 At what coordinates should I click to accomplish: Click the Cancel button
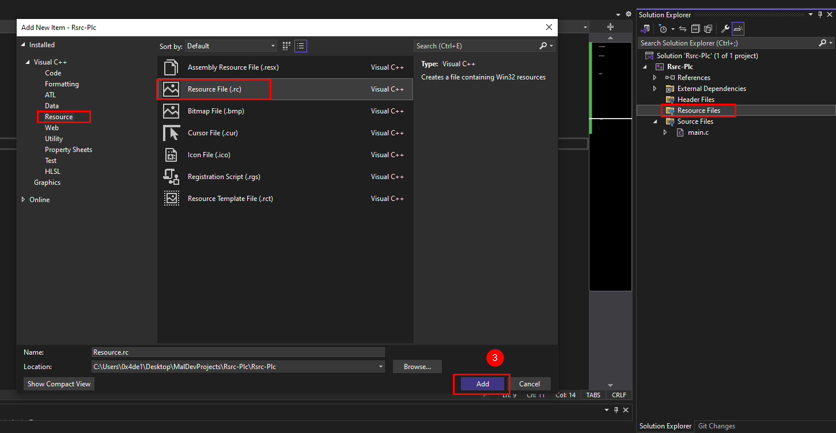[529, 384]
